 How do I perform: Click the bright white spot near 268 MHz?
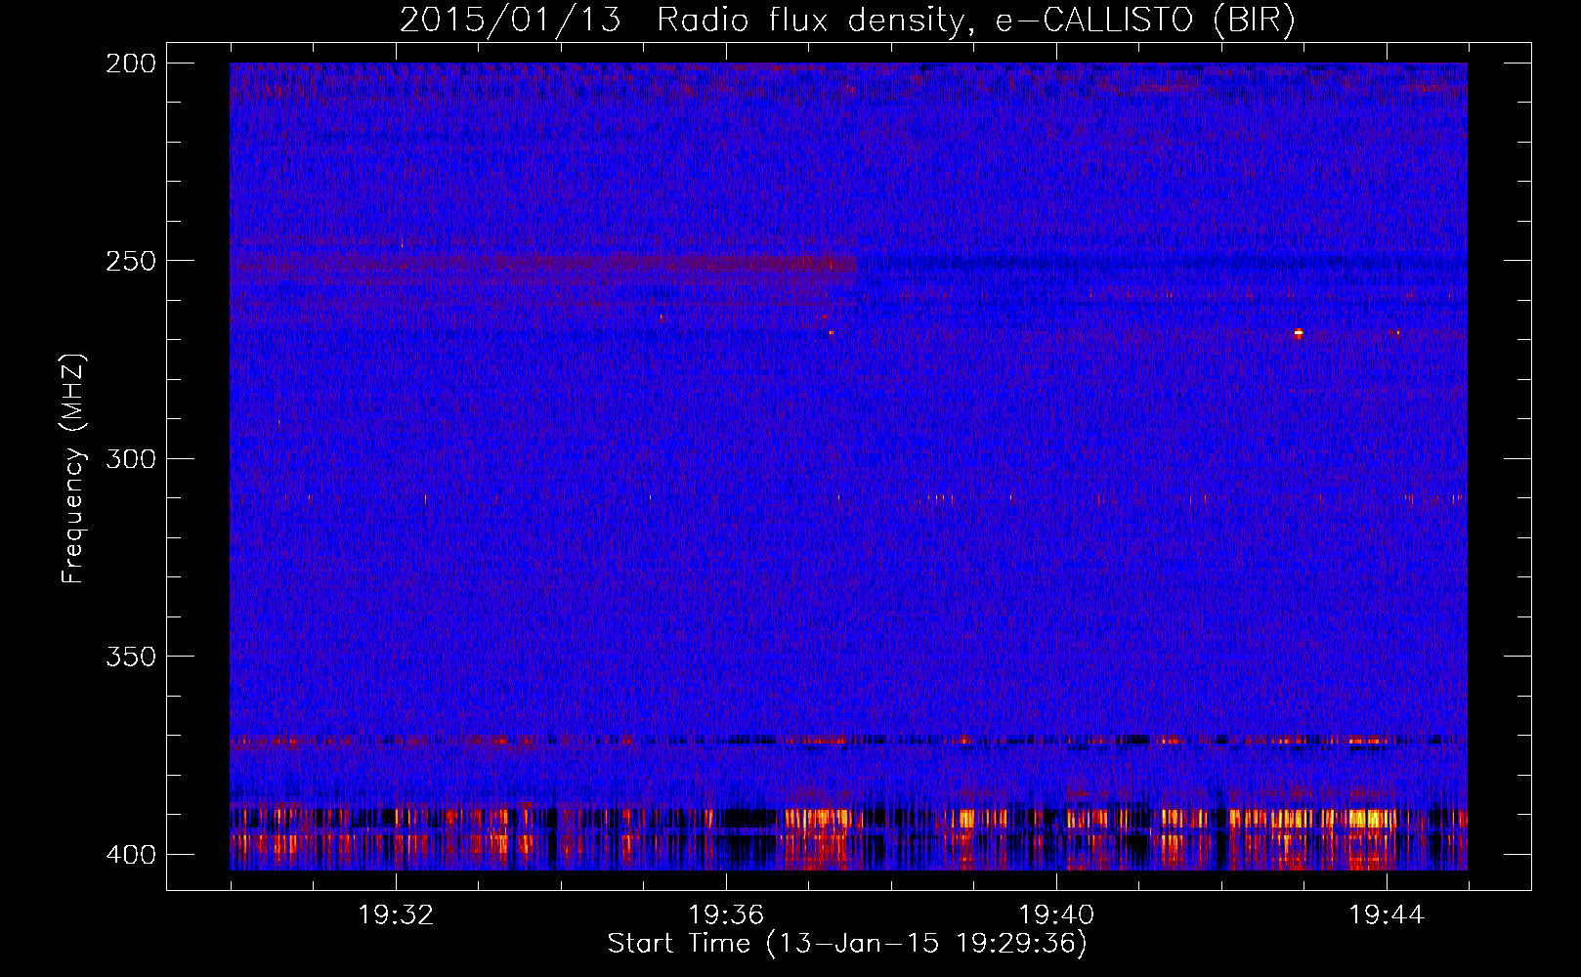(1299, 333)
